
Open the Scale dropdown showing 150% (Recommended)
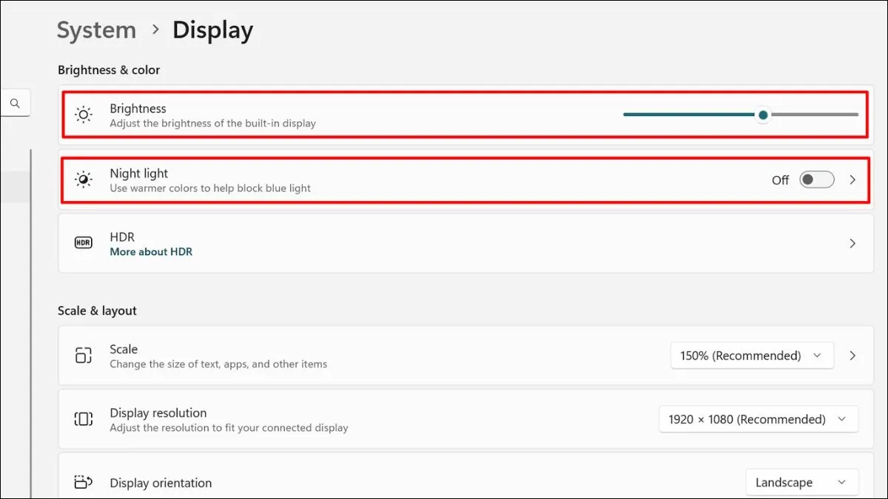[752, 355]
